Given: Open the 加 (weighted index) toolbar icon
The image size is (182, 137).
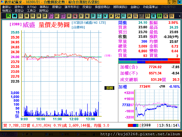Looking at the screenshot, I should 21,16.
